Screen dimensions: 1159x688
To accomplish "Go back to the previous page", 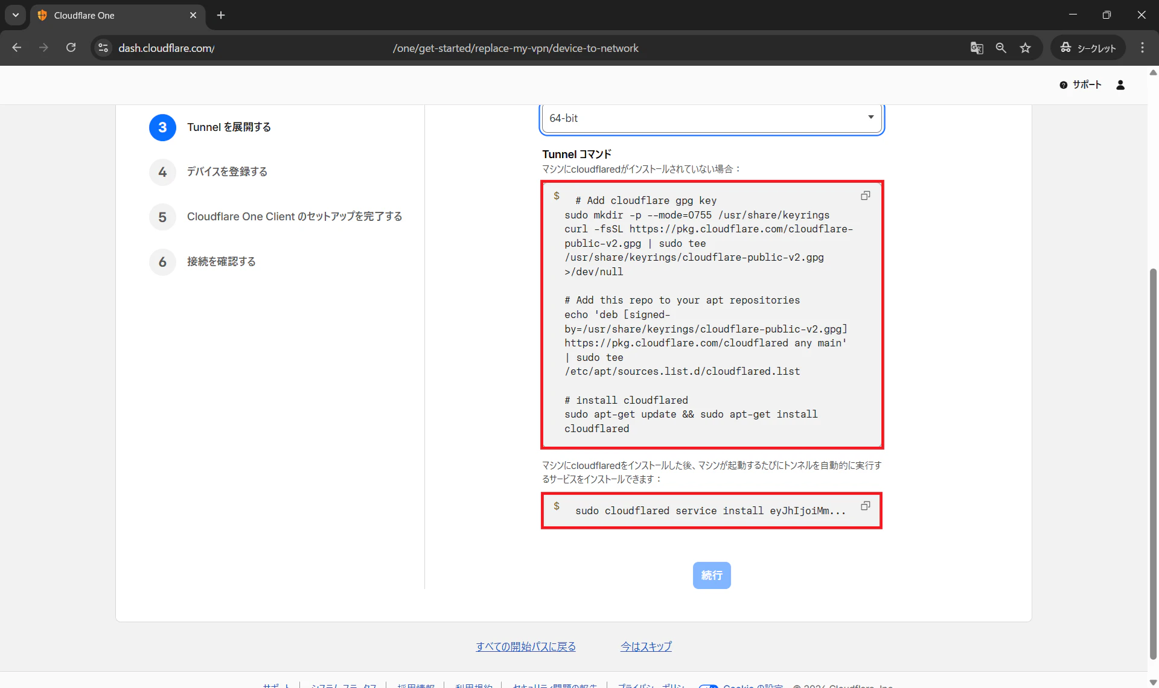I will coord(17,48).
